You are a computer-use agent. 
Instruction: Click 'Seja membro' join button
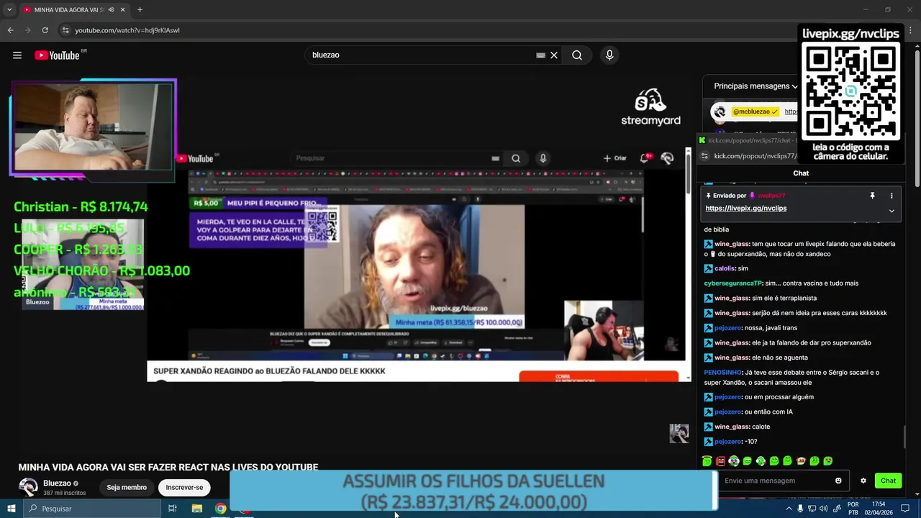[x=127, y=488]
